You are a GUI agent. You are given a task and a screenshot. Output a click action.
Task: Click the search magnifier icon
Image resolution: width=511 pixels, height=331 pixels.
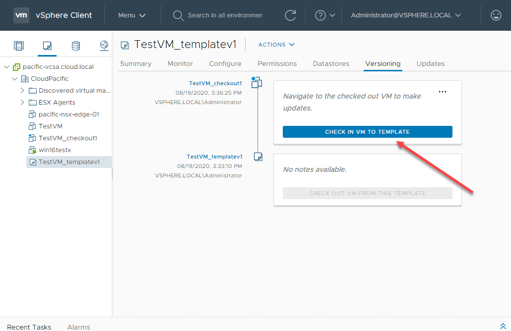pyautogui.click(x=178, y=15)
